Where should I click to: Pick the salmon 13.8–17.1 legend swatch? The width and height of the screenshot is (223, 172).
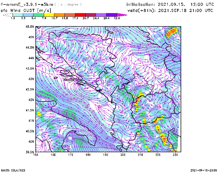click(x=70, y=15)
